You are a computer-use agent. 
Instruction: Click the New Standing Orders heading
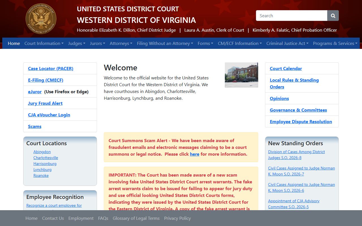tap(296, 143)
